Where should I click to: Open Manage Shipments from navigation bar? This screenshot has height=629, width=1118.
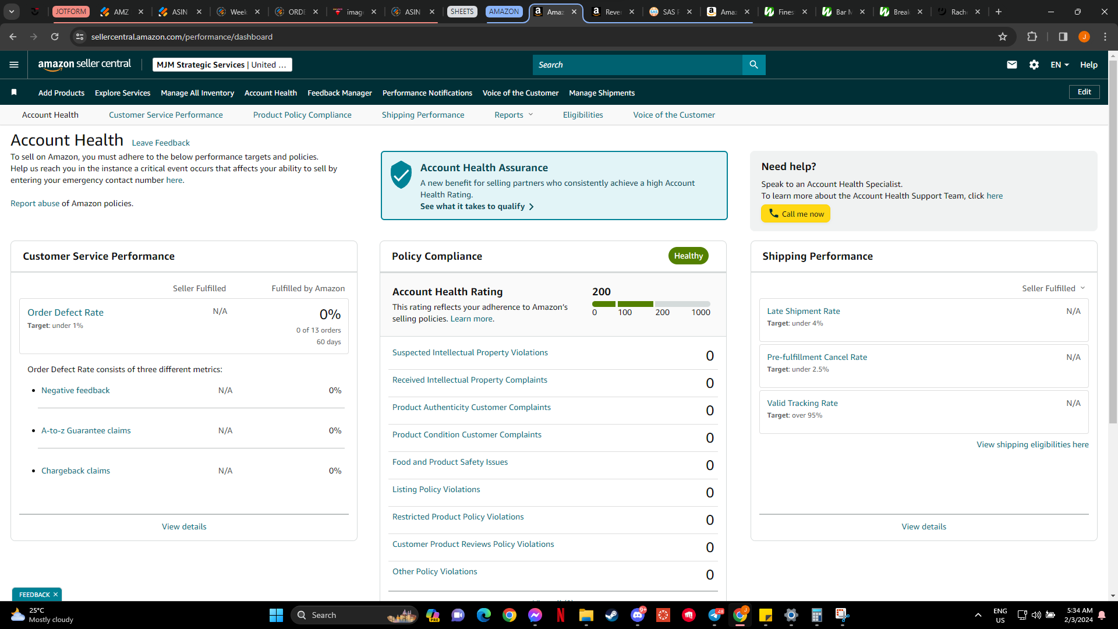point(602,93)
